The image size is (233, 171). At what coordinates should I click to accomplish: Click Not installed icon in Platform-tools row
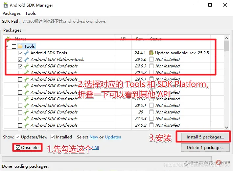(151, 59)
